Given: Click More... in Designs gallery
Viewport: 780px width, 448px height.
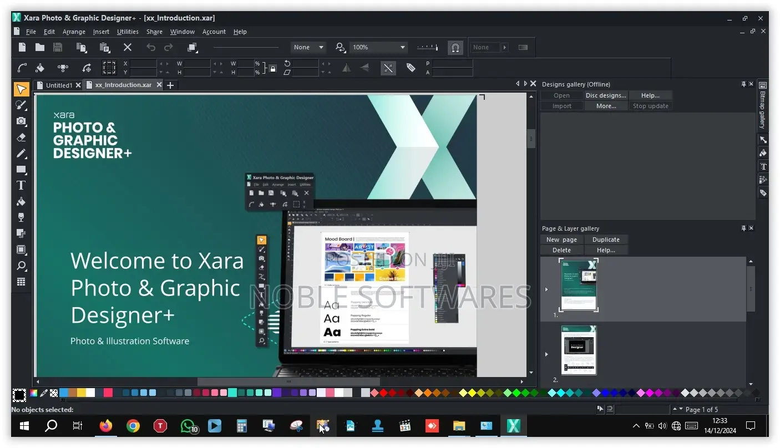Looking at the screenshot, I should 606,106.
